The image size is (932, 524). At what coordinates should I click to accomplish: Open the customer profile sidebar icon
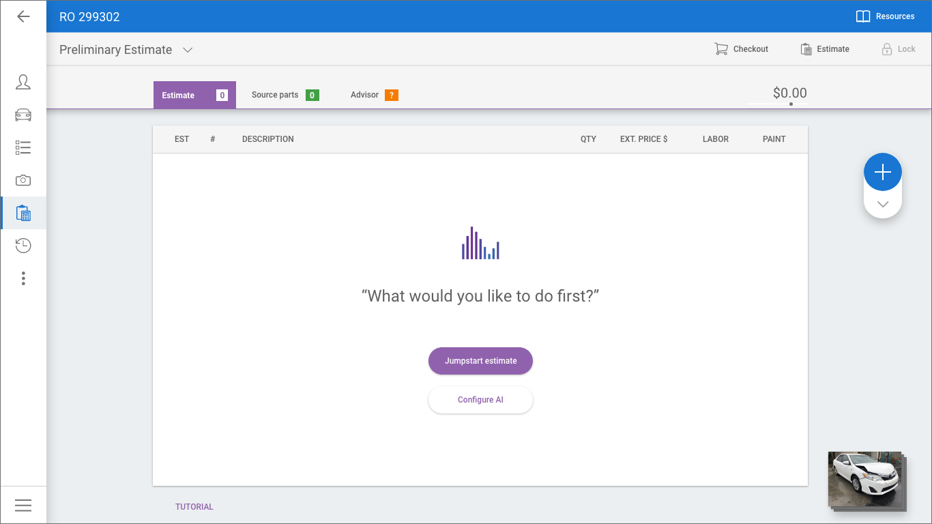click(23, 83)
